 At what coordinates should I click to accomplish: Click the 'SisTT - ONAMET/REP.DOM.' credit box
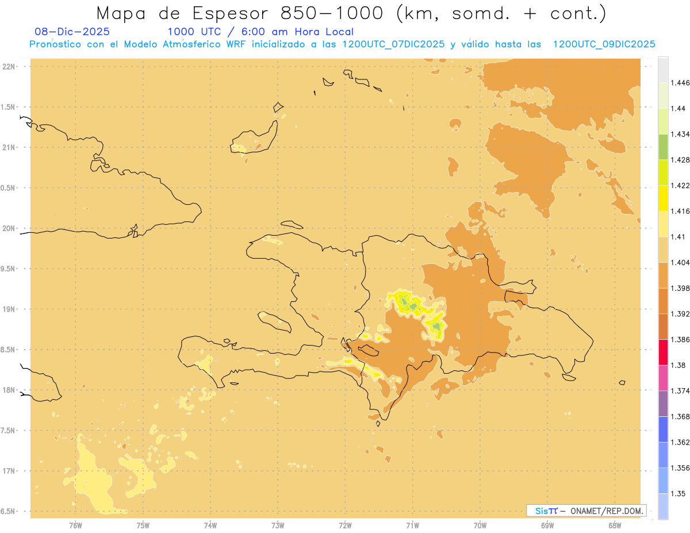coord(586,511)
